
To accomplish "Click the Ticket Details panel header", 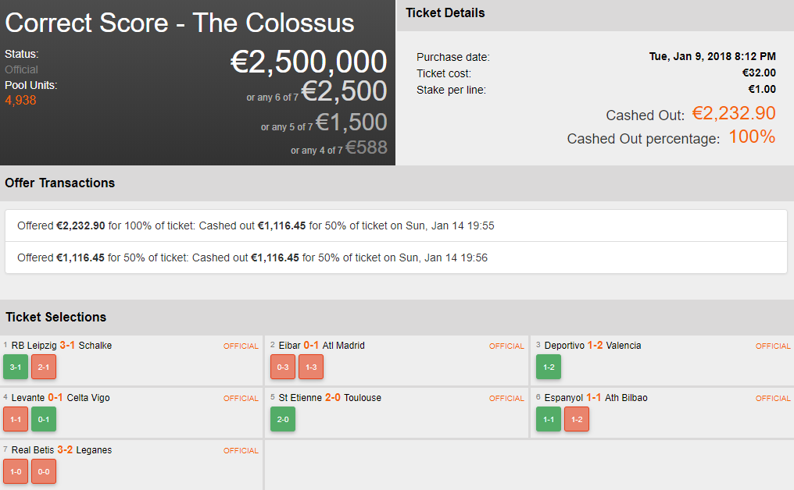I will pos(445,13).
